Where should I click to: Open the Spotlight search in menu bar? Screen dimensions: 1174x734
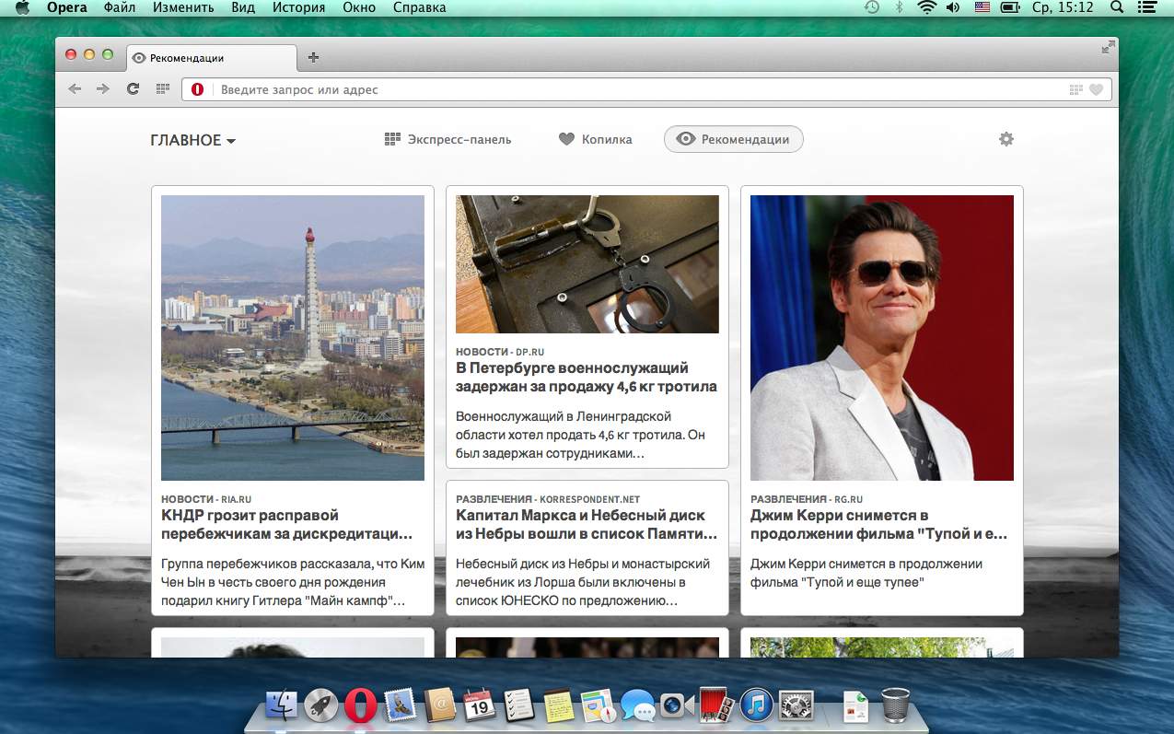tap(1117, 7)
